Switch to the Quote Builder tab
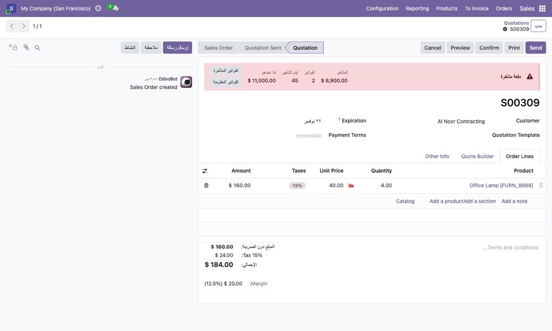Screen dimensions: 552x331 (477, 156)
